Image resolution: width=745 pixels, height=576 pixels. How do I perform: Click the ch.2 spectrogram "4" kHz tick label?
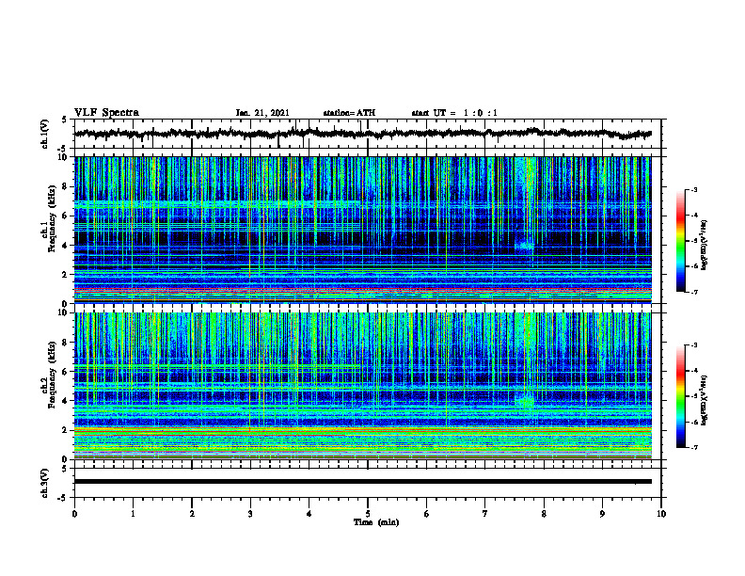click(x=66, y=401)
